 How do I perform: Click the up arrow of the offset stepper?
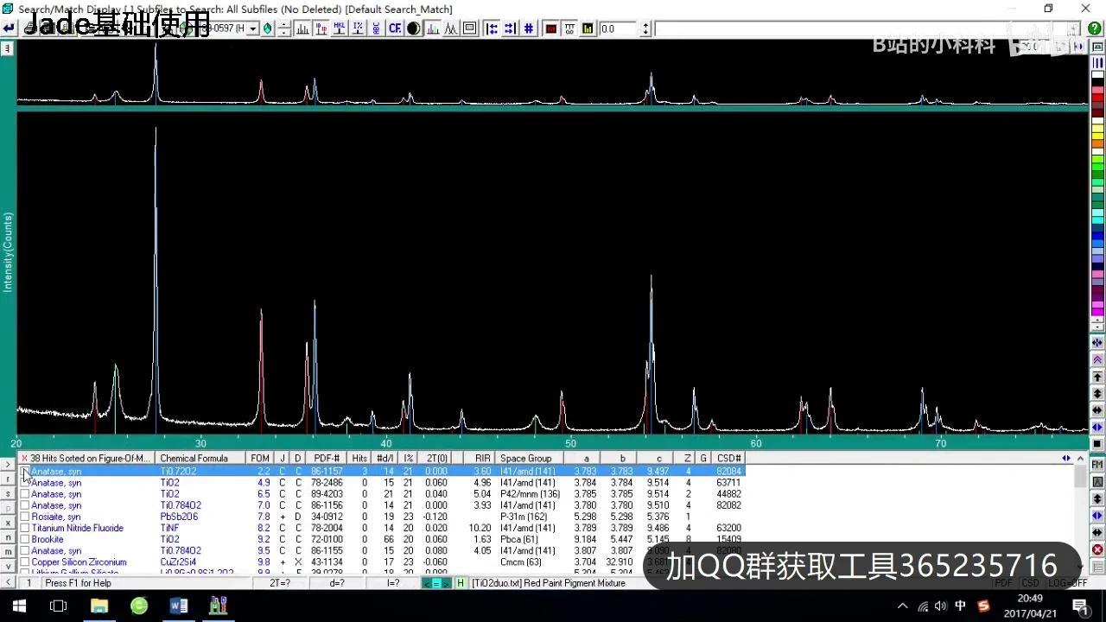(645, 24)
